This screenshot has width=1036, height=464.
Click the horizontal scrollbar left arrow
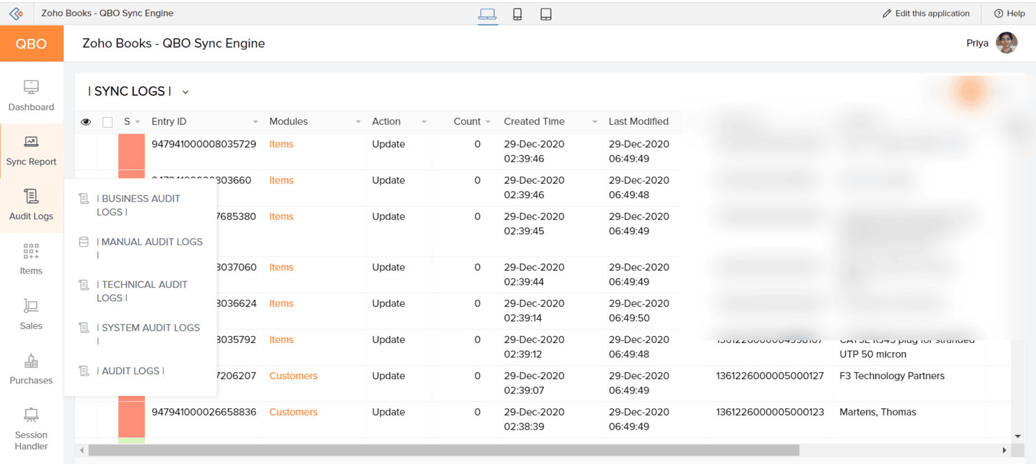pyautogui.click(x=82, y=450)
